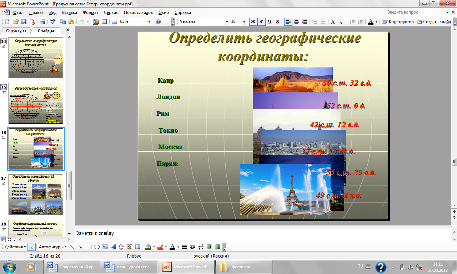Open 3-D style settings
Viewport: 457px width, 274px height.
coord(217,247)
